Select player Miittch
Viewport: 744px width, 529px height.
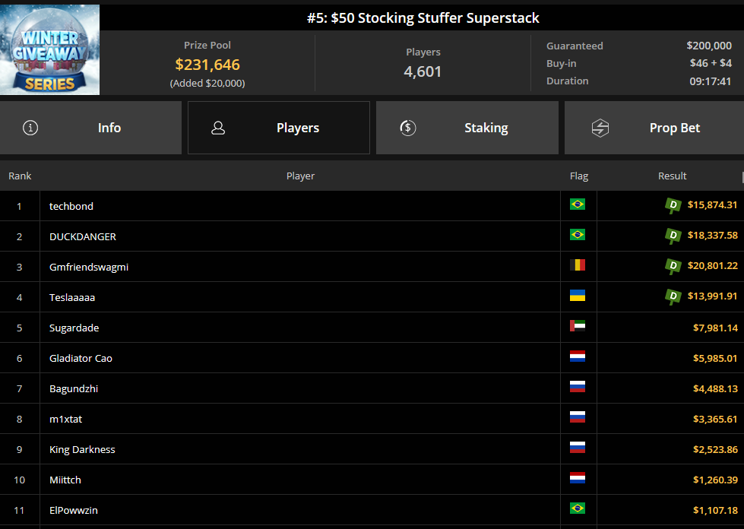click(65, 480)
